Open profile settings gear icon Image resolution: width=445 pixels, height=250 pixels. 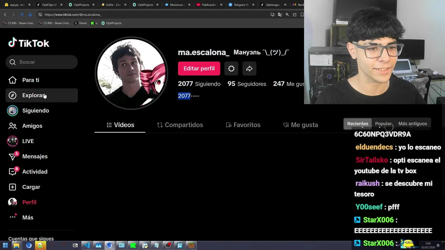click(231, 68)
